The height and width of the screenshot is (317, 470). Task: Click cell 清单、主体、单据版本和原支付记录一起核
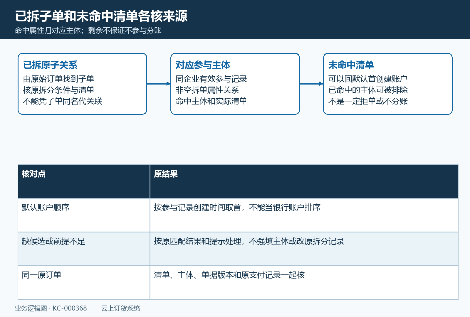304,283
